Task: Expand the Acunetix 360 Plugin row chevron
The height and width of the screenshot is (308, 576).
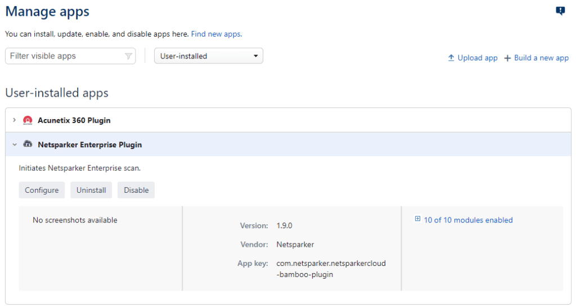Action: tap(15, 120)
